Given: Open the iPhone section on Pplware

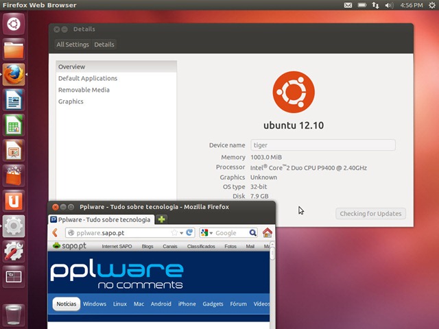Looking at the screenshot, I should (187, 304).
